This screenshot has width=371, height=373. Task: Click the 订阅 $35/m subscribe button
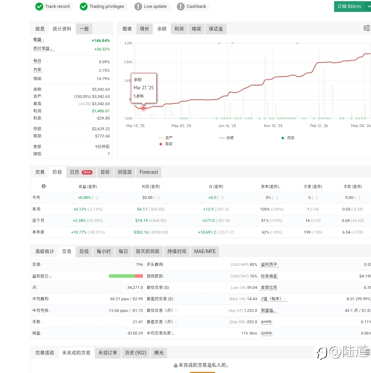click(x=349, y=7)
